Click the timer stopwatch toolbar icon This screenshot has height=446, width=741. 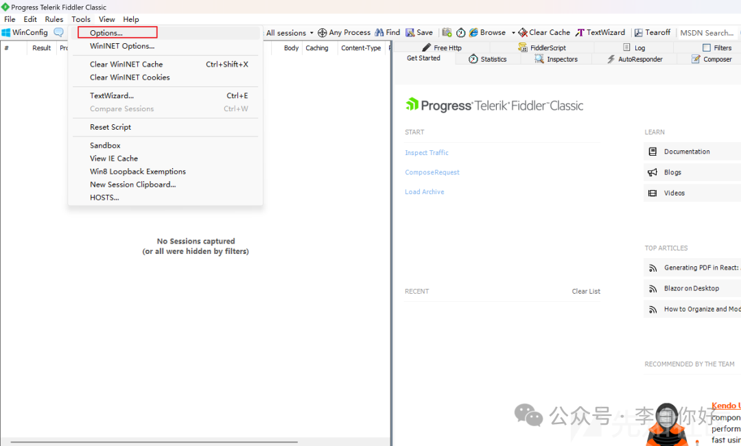[461, 33]
